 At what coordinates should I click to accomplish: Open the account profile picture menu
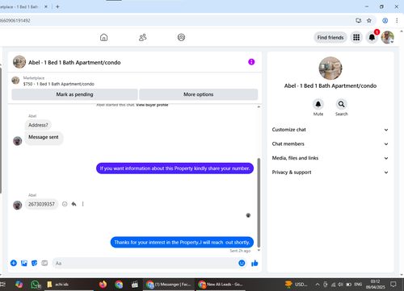[388, 37]
